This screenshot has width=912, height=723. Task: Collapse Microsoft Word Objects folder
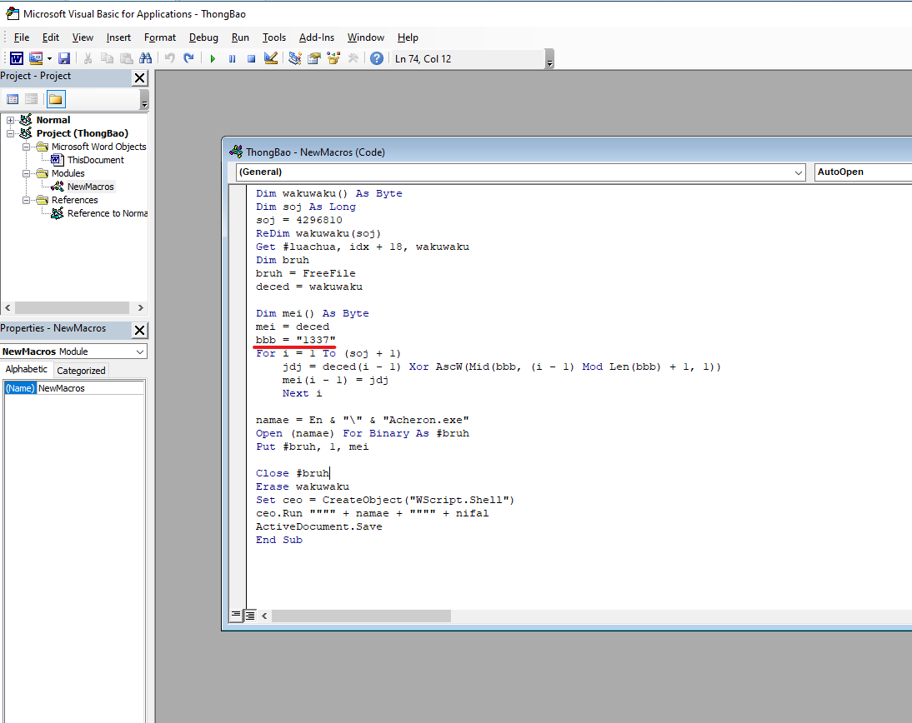point(26,147)
